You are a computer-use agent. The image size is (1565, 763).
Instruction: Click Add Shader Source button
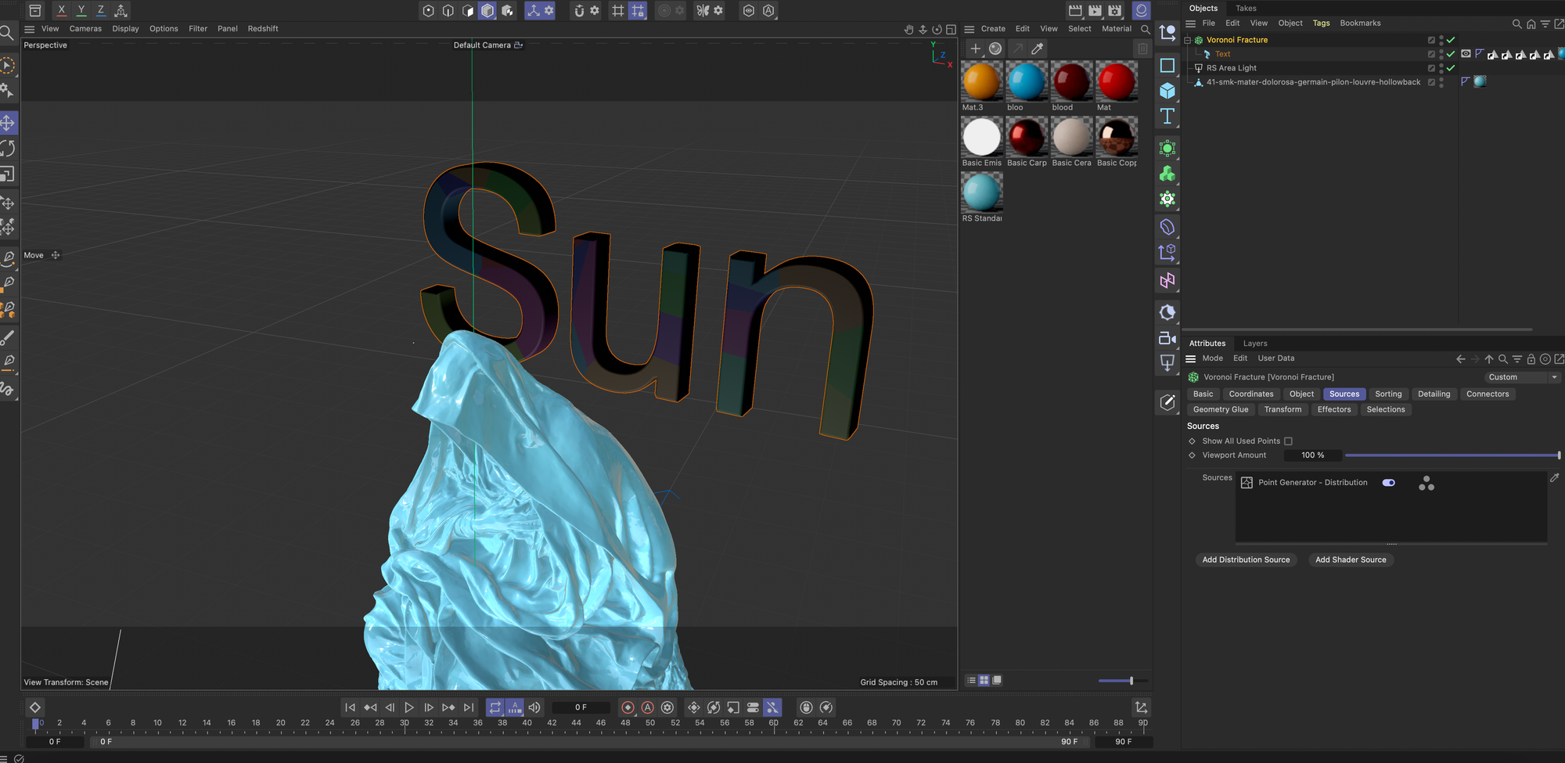1351,560
